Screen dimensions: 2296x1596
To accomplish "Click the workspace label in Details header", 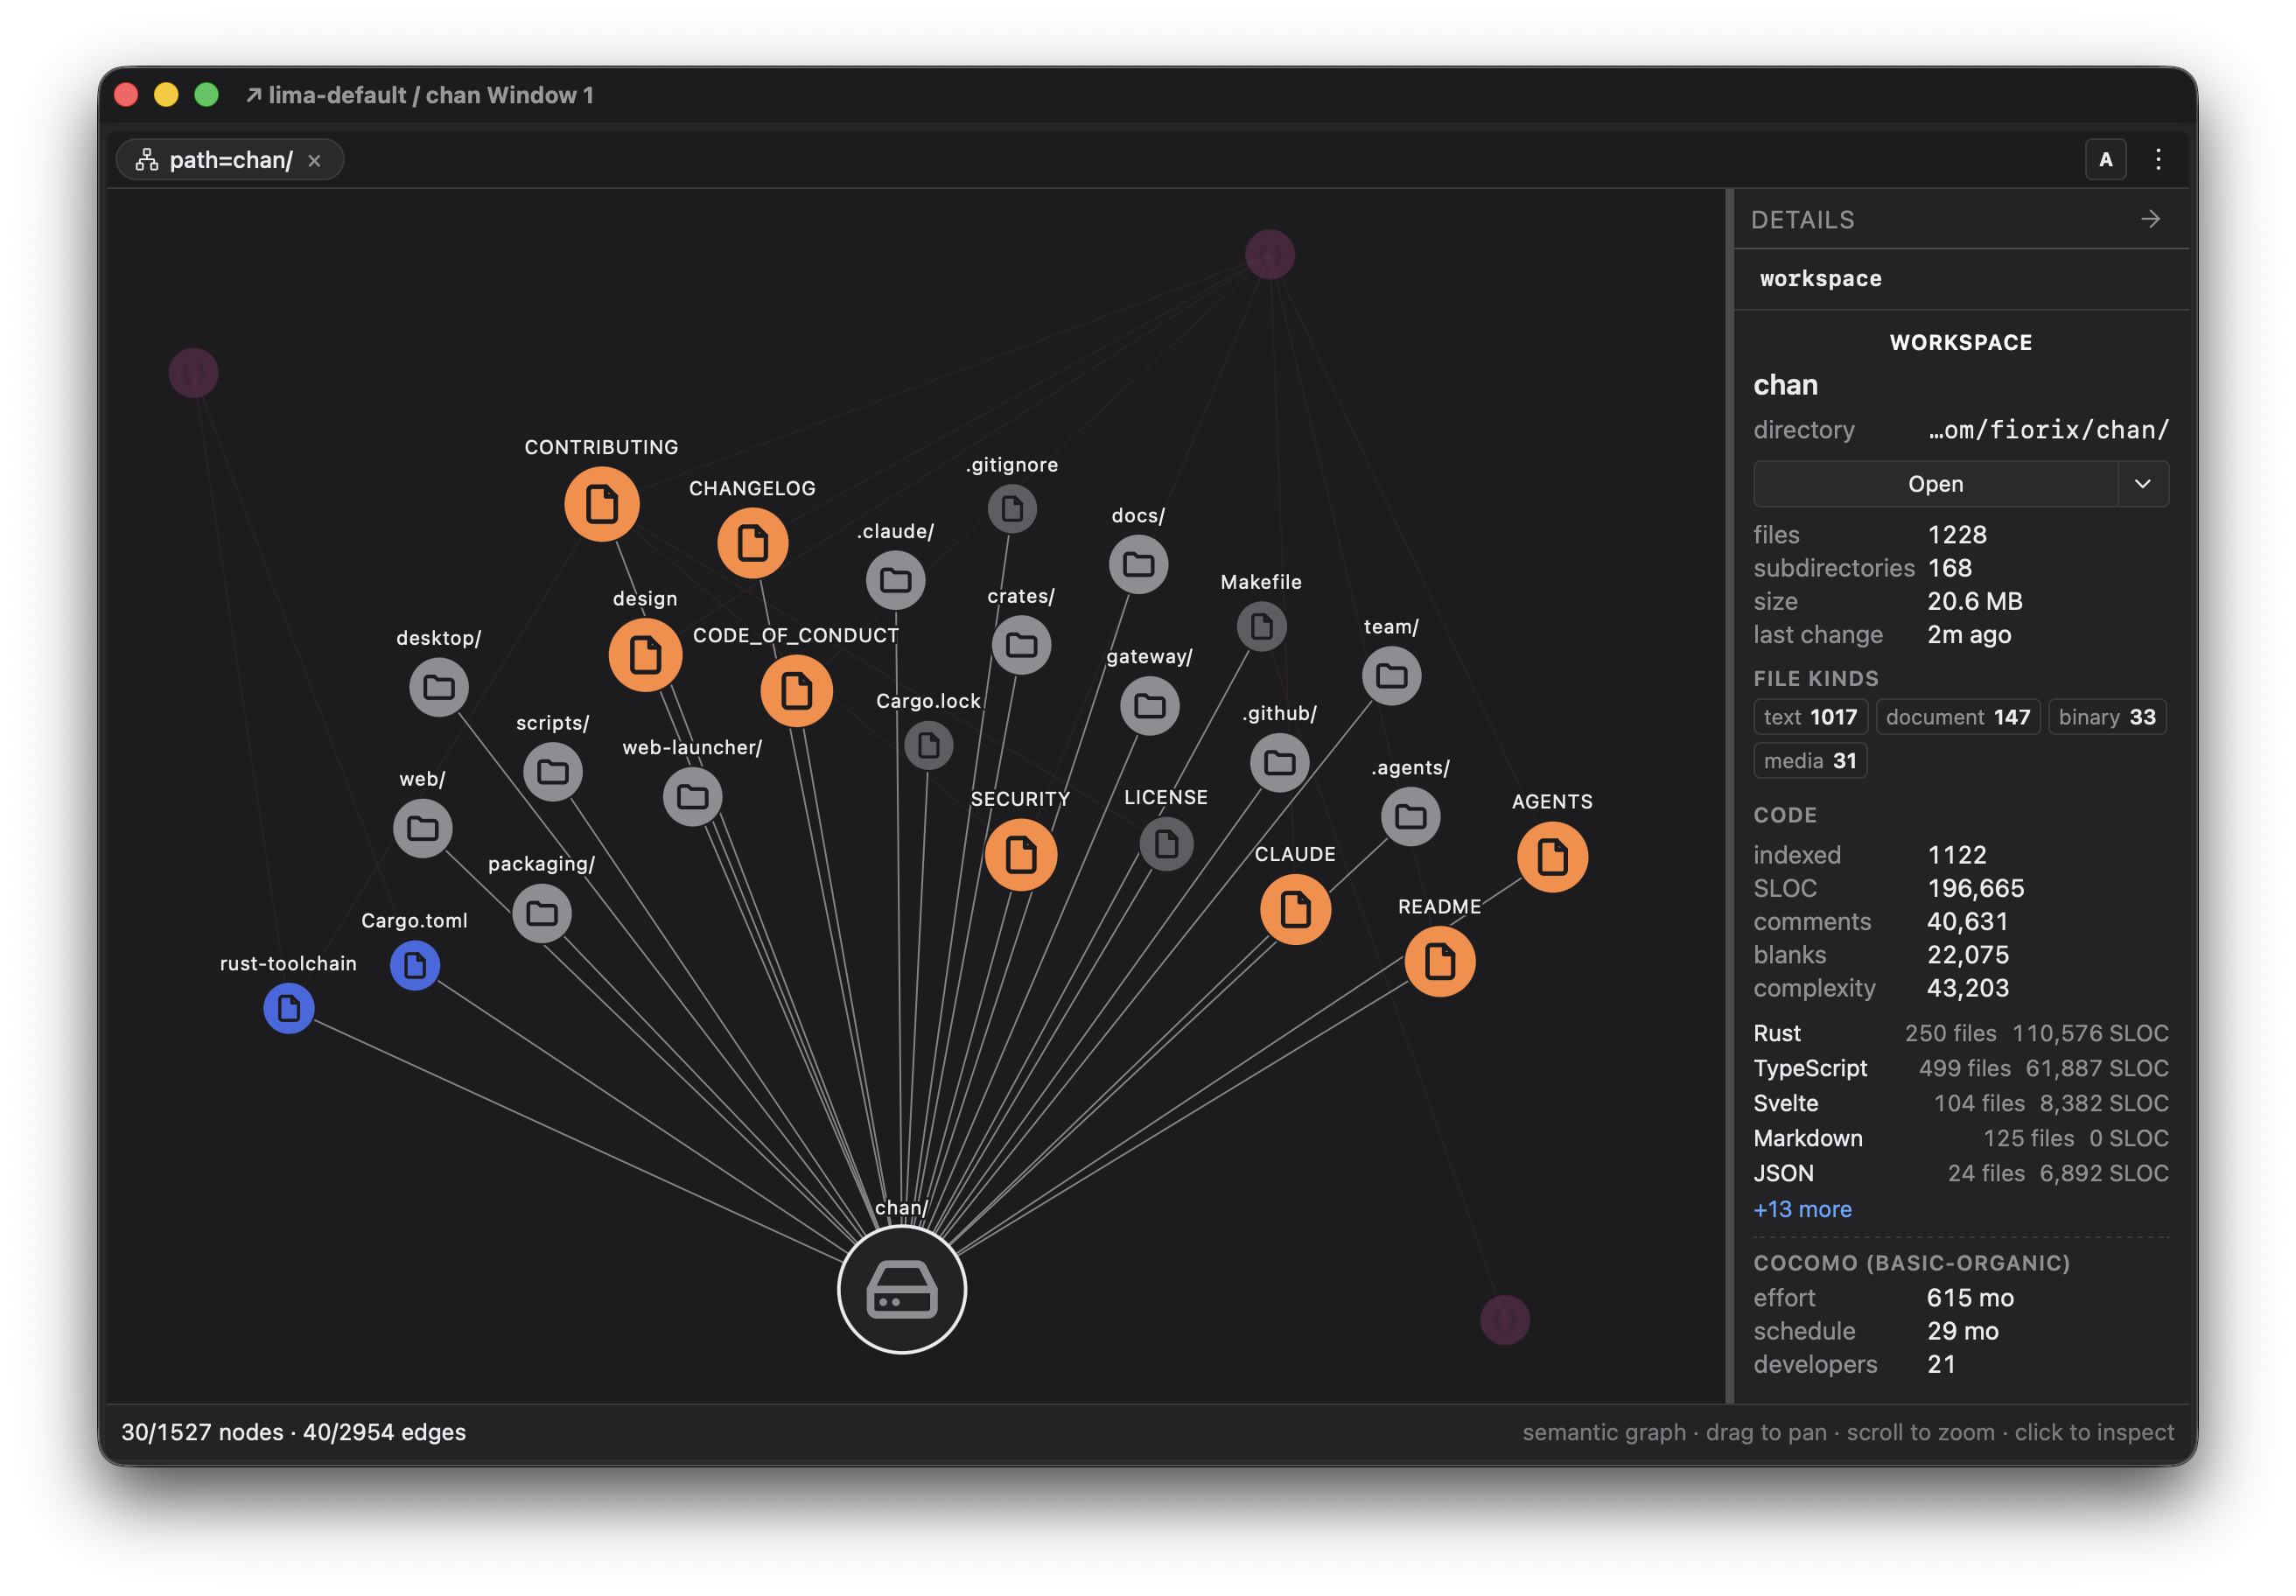I will click(x=1820, y=279).
